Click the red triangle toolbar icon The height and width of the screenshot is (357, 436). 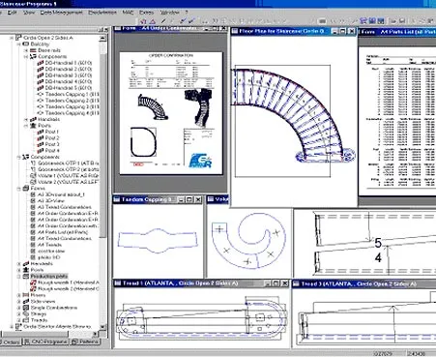153,21
